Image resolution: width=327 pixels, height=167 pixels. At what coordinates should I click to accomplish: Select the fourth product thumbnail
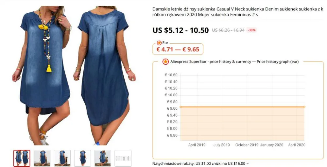click(82, 158)
